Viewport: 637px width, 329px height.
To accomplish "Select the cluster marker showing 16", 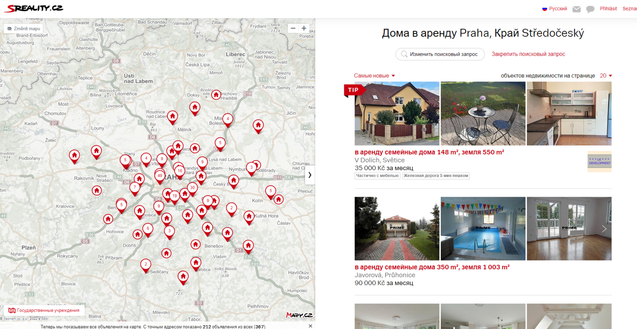I will (x=180, y=171).
